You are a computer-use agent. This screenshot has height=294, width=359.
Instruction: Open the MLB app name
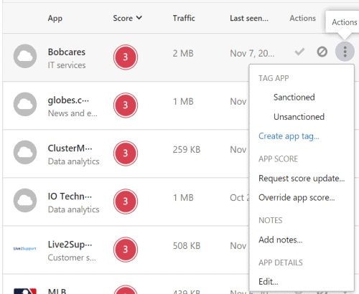[57, 291]
